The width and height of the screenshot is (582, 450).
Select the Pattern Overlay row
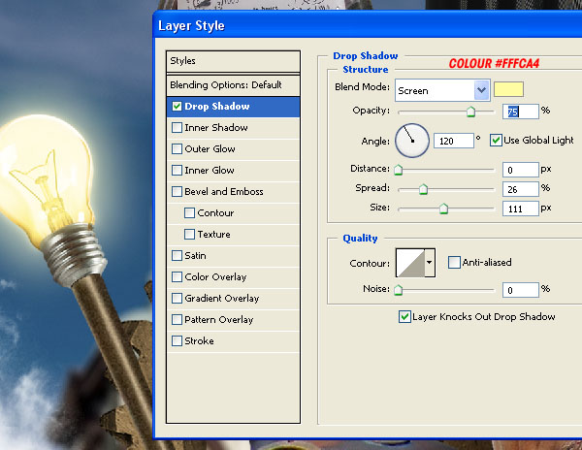click(x=233, y=320)
